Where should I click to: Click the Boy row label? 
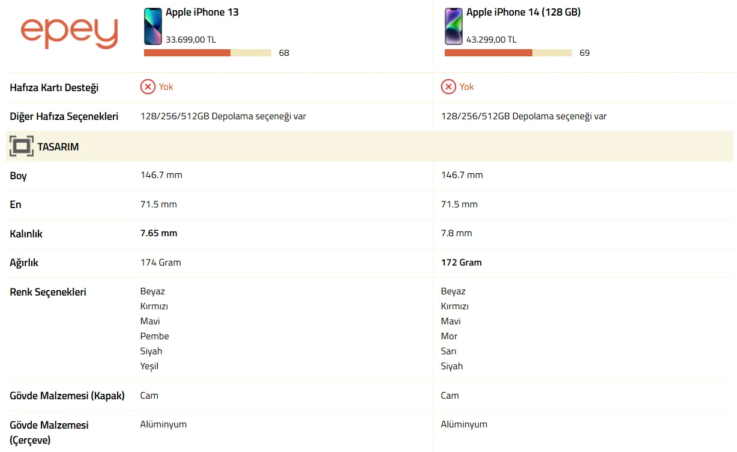pos(18,176)
